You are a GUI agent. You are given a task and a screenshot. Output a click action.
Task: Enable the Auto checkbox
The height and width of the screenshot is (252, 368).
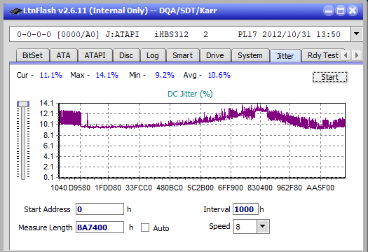(x=145, y=227)
